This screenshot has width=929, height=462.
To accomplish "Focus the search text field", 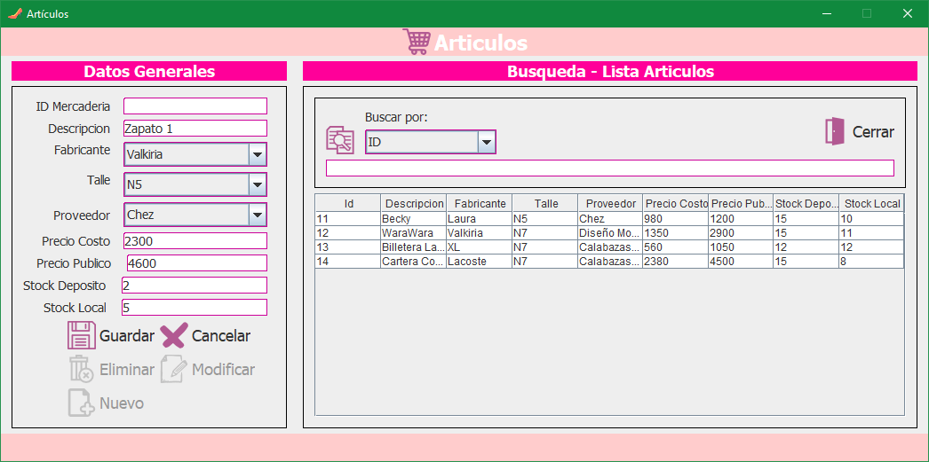I will (x=609, y=168).
